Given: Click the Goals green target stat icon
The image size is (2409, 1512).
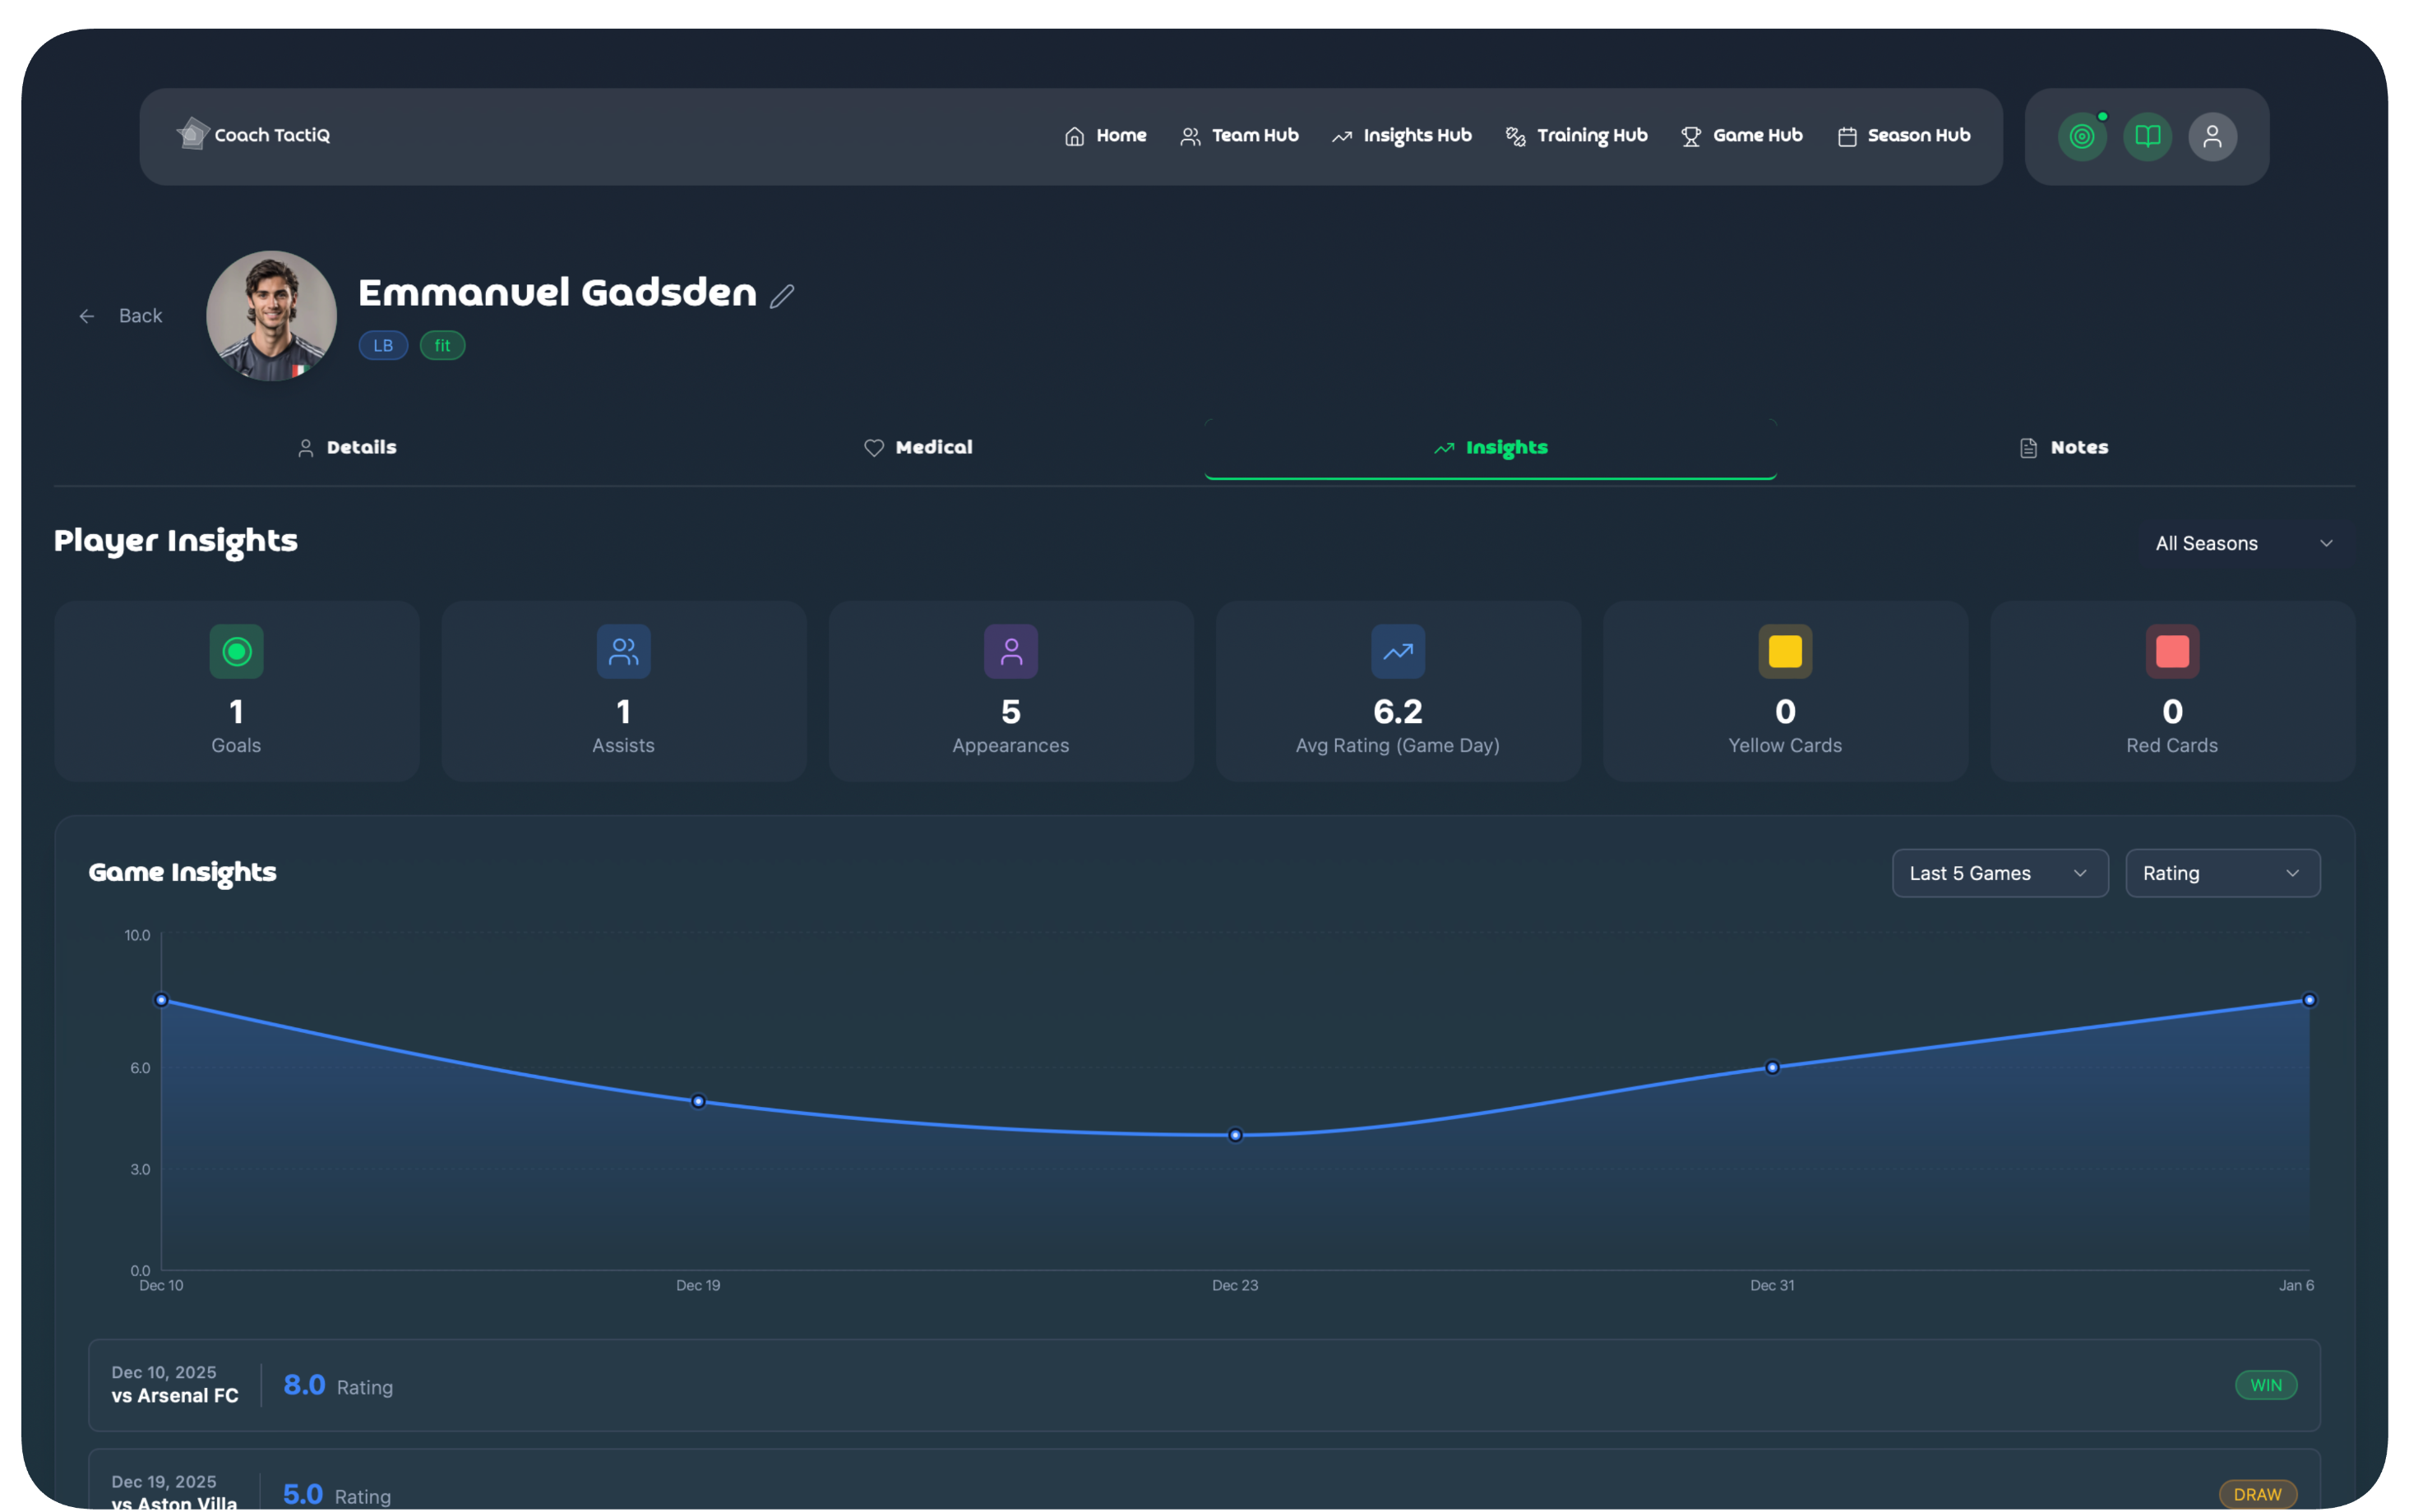Looking at the screenshot, I should (x=236, y=652).
